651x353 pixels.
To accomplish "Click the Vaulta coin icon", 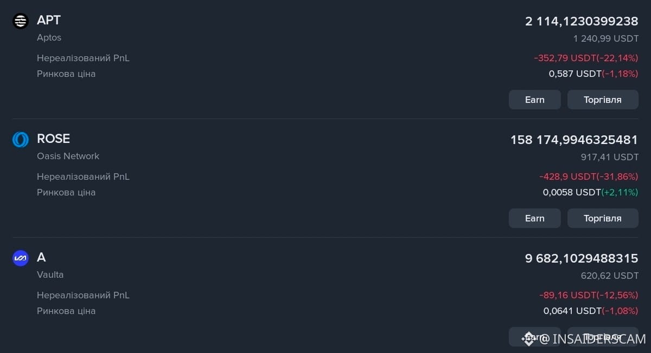I will (20, 258).
